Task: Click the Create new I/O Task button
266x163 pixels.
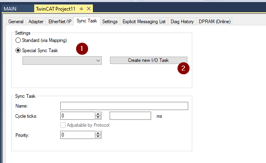Action: (149, 60)
